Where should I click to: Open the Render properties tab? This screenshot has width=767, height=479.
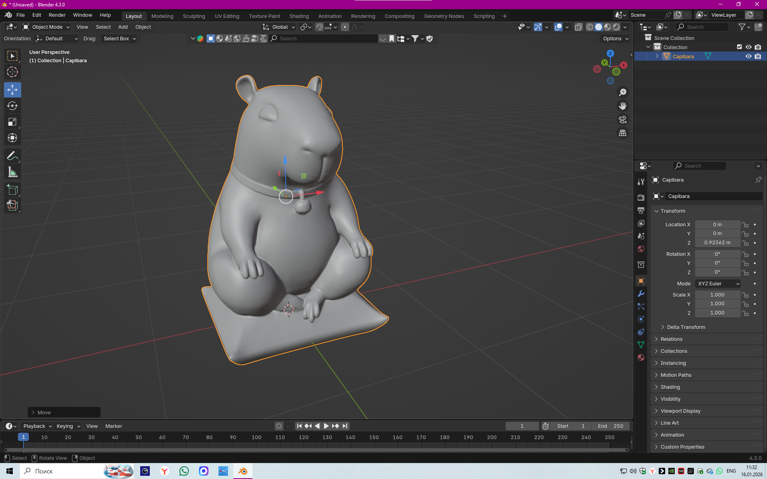click(641, 197)
